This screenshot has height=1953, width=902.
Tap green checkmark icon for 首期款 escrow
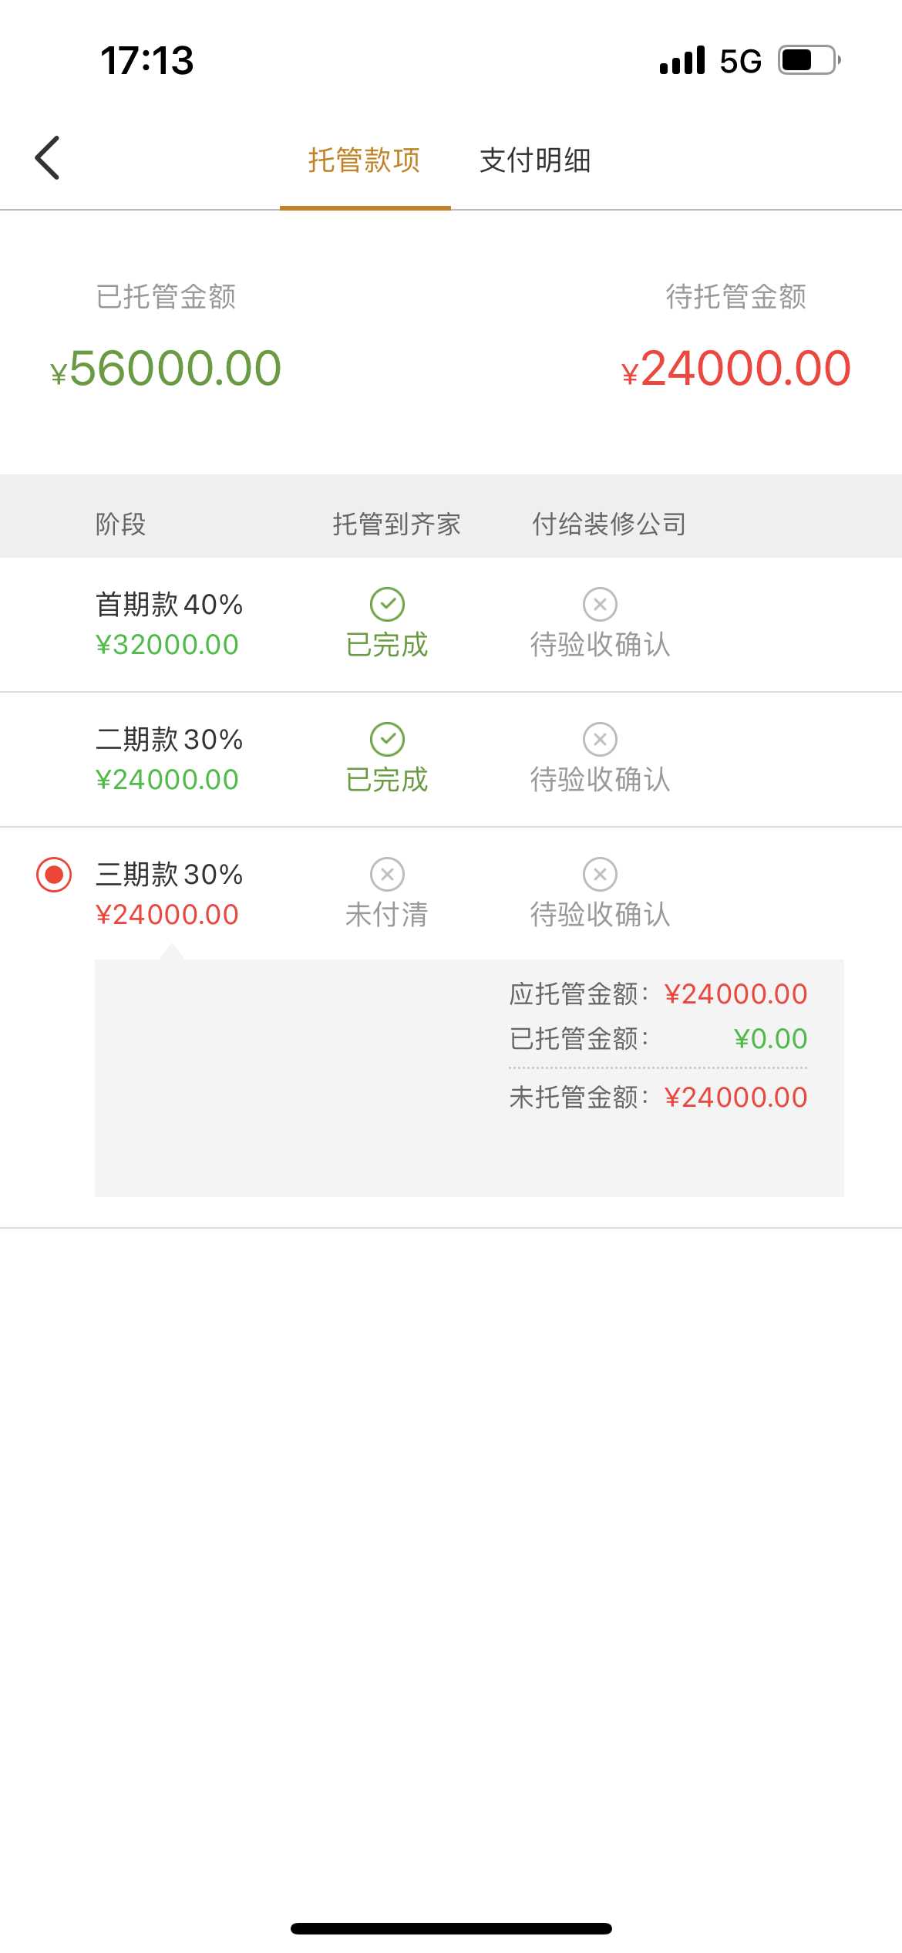coord(387,604)
